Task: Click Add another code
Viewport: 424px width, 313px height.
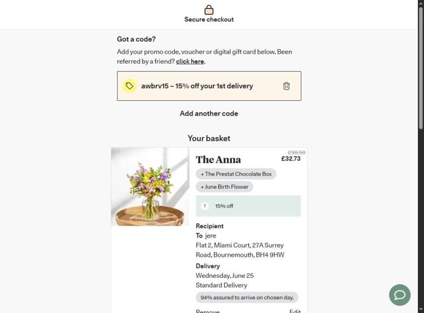Action: point(209,113)
